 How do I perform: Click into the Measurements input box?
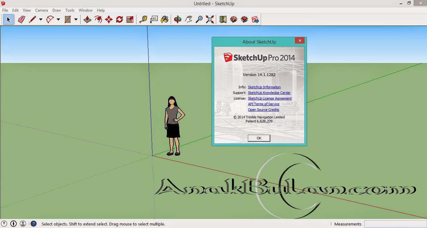click(395, 224)
